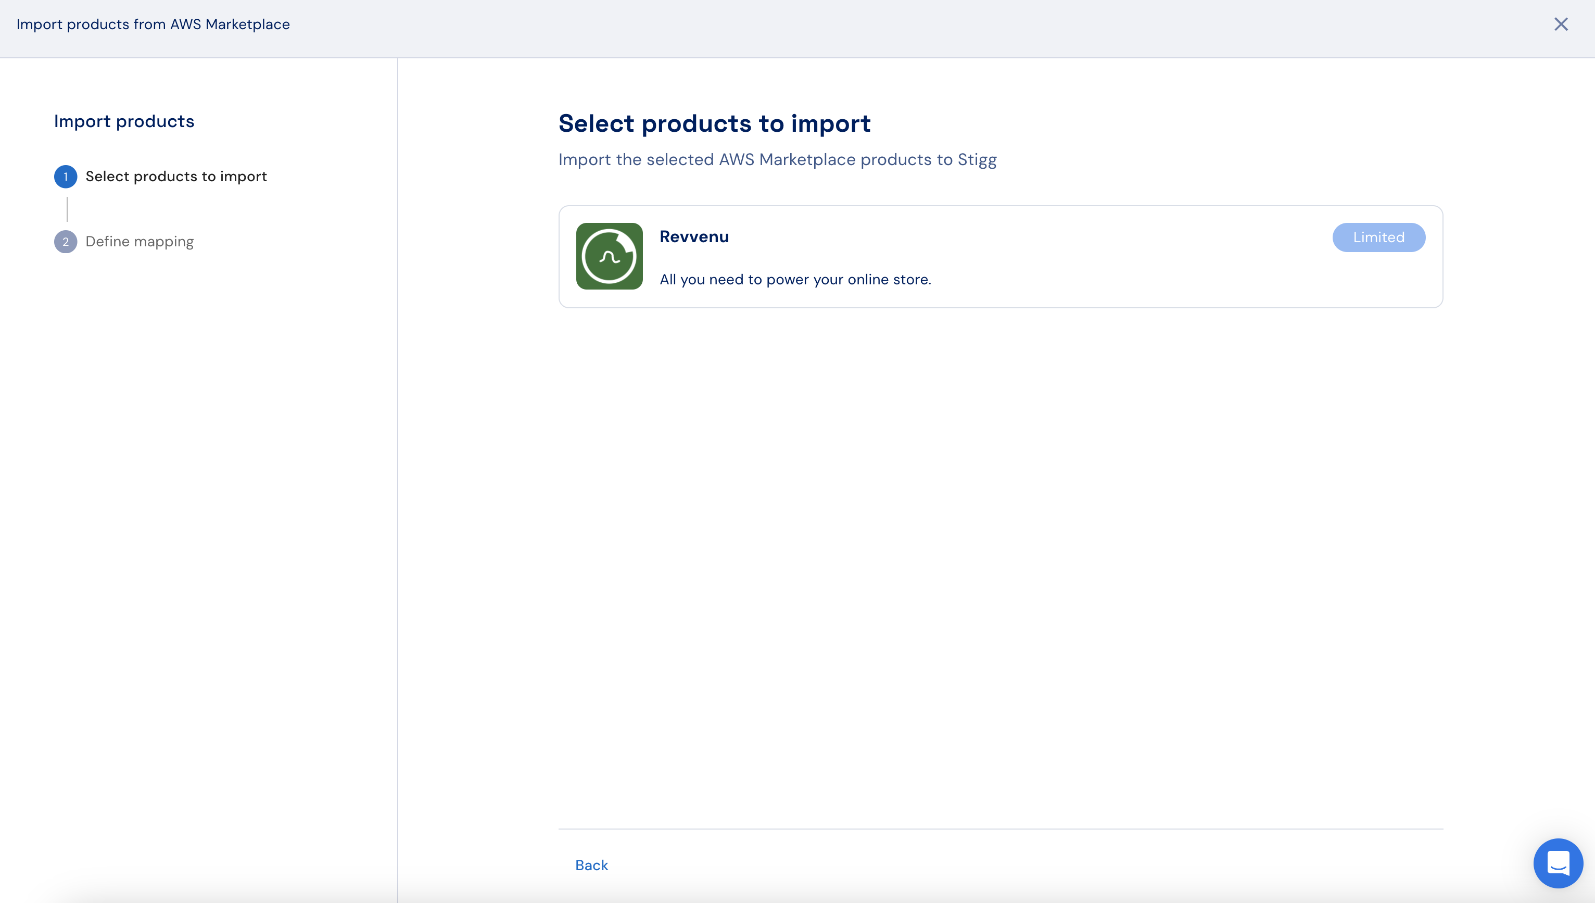Open the Select products to import step
Image resolution: width=1595 pixels, height=903 pixels.
pyautogui.click(x=176, y=177)
